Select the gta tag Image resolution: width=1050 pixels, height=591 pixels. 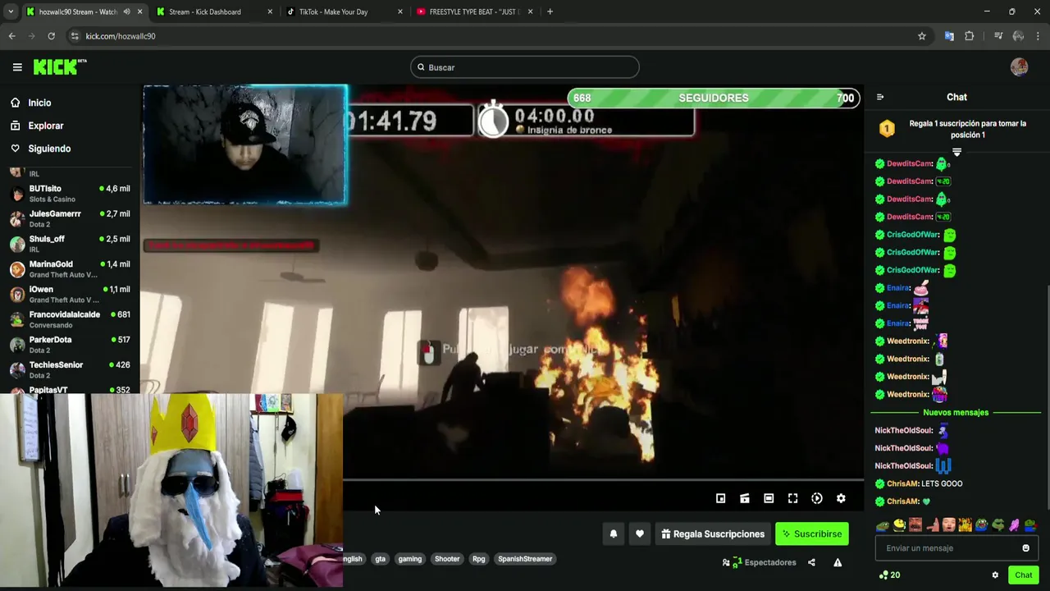(380, 559)
